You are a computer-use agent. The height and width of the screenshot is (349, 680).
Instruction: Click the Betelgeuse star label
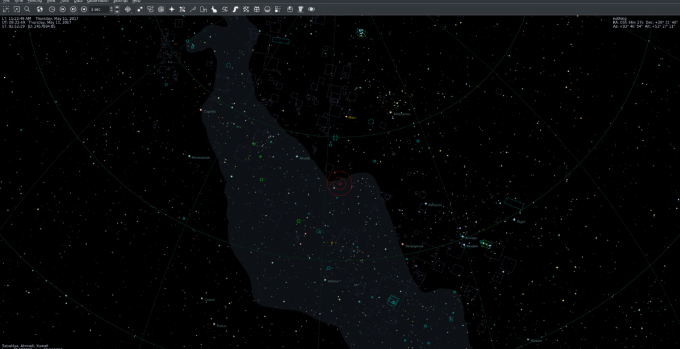coord(414,246)
